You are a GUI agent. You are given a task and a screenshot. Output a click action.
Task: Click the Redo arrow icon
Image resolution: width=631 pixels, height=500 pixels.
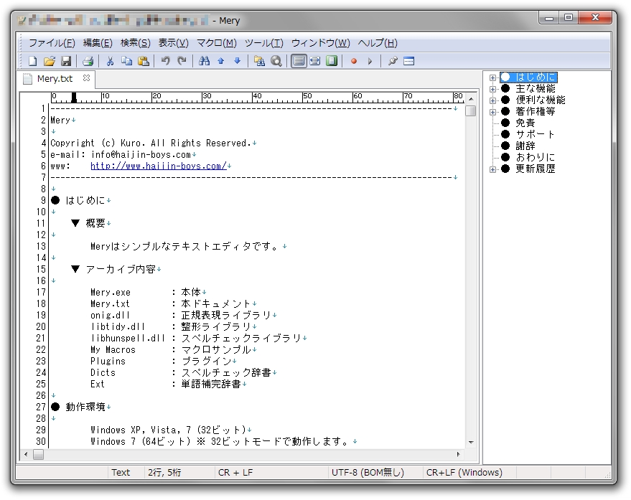pos(182,61)
